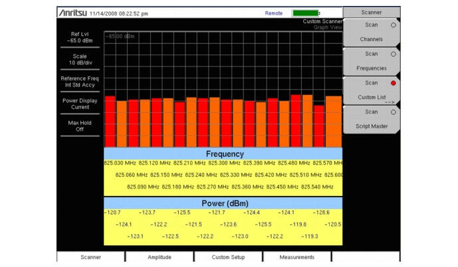This screenshot has width=458, height=267.
Task: Click the 825.120 MHz frequency entry
Action: tap(155, 163)
